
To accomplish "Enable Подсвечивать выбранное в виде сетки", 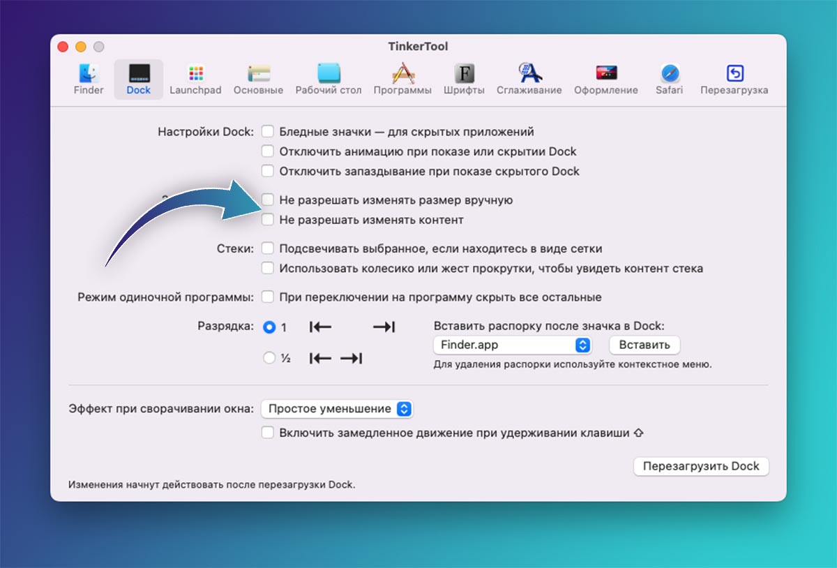I will point(268,248).
